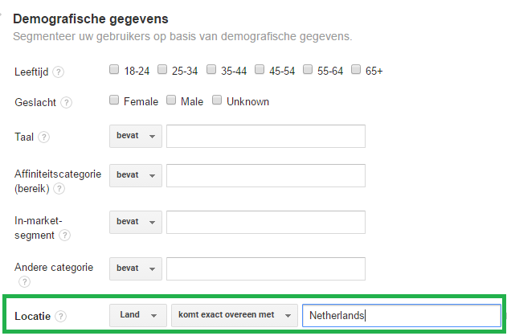Image resolution: width=507 pixels, height=336 pixels.
Task: Check the Unknown gender checkbox
Action: pyautogui.click(x=217, y=100)
